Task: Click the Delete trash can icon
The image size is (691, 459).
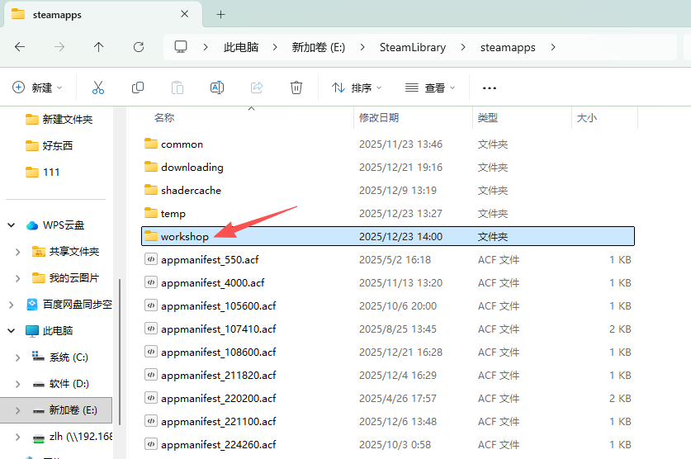Action: [296, 88]
